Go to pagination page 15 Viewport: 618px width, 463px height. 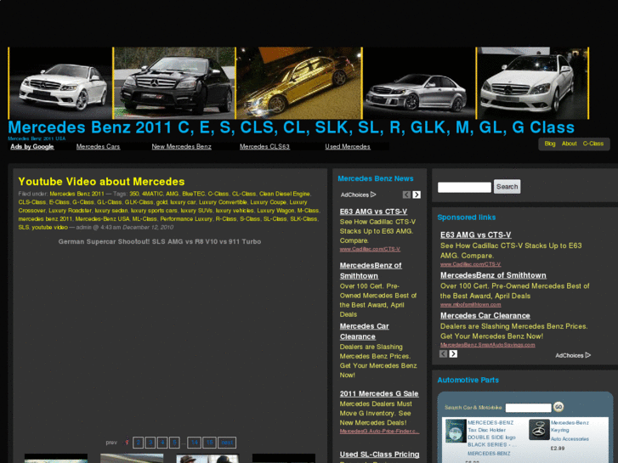[x=210, y=443]
